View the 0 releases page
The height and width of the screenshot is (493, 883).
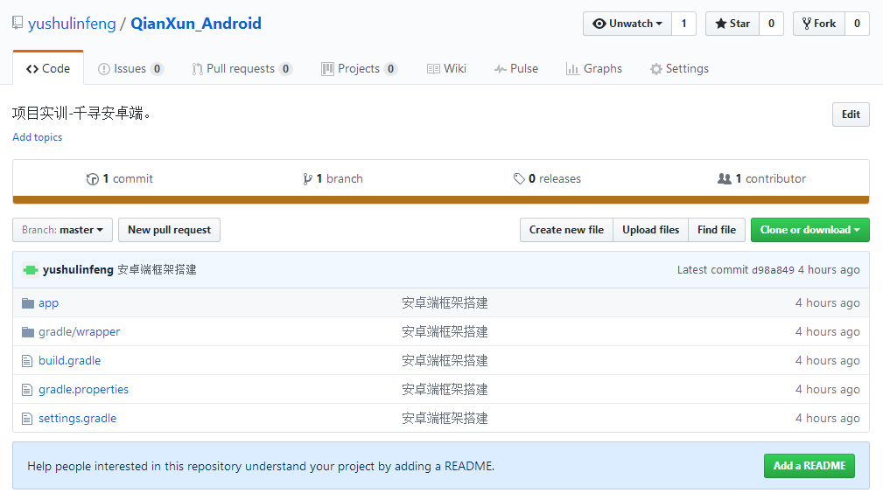point(547,179)
